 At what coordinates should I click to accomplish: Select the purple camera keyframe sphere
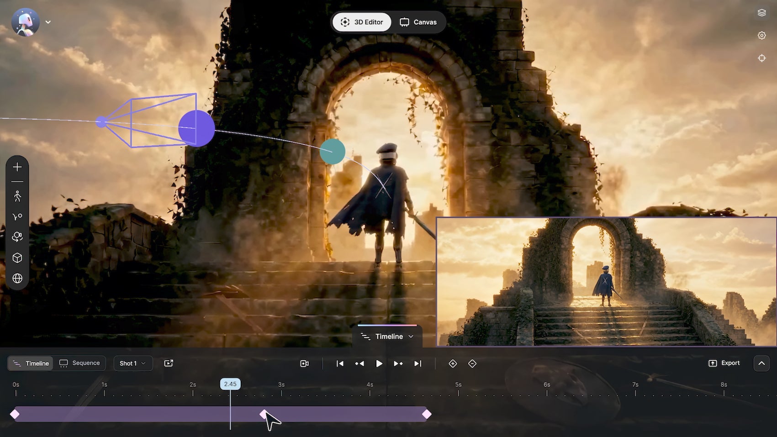tap(196, 128)
